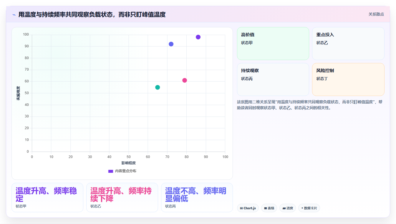Click the icon in the 进度 tag
Viewport: 396px width, 224px height.
click(284, 208)
